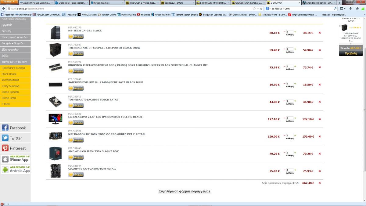Click Αλλαγή under Toshiba DT01ACA050 quantity

(290, 104)
